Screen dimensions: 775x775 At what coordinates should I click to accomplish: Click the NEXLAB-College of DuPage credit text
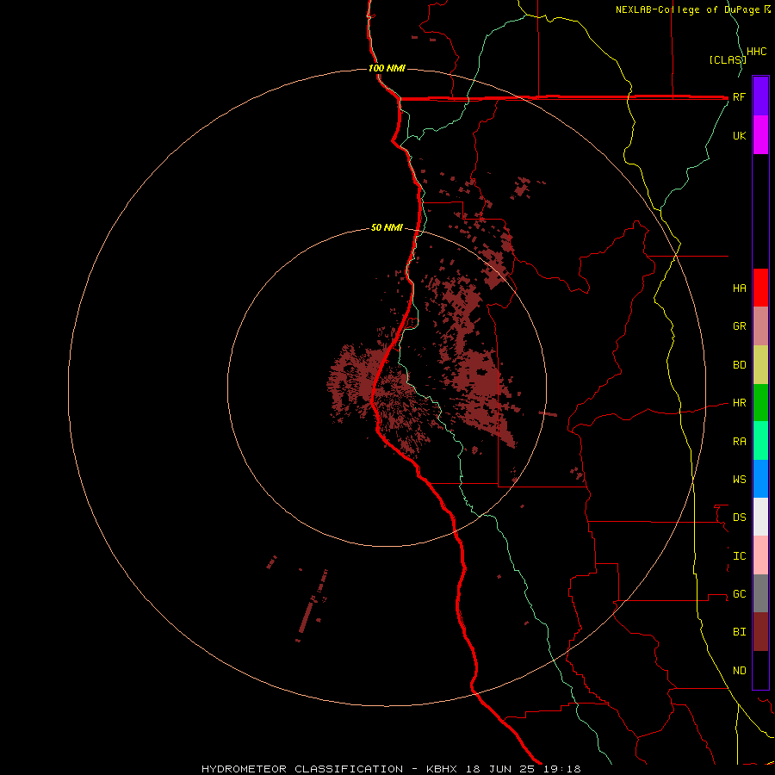[689, 9]
